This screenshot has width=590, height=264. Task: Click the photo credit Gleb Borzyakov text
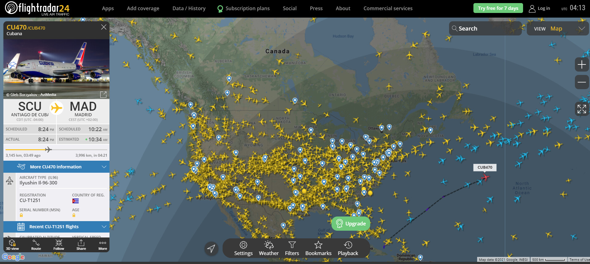pyautogui.click(x=31, y=95)
